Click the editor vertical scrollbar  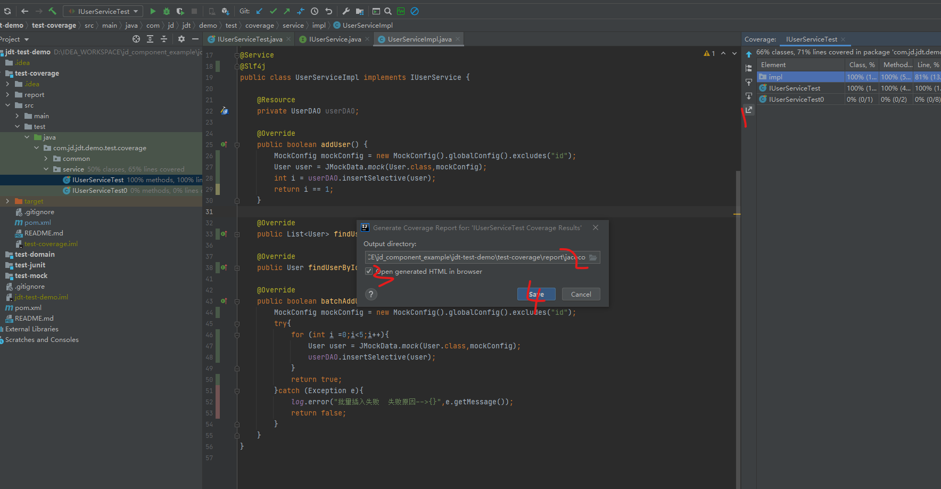(738, 329)
